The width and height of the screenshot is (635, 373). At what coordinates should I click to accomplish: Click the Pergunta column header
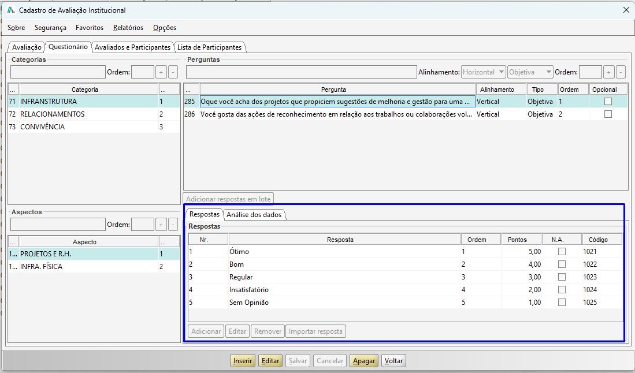coord(337,89)
